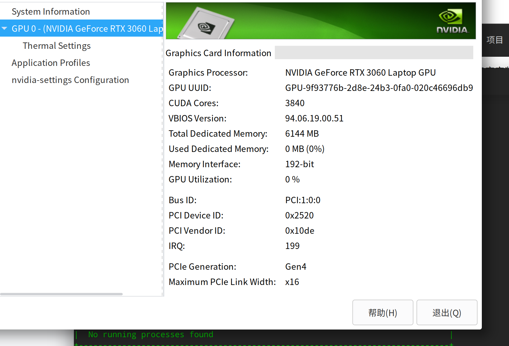
Task: Collapse the GPU 0 tree expander arrow
Action: (x=5, y=28)
